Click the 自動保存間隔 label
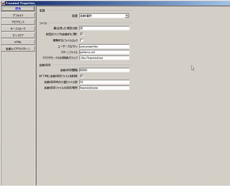Viewport: 230px width, 186px height. coord(69,70)
